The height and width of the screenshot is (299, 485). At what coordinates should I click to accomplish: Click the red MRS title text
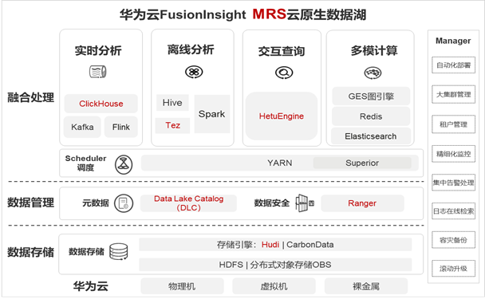coord(269,14)
